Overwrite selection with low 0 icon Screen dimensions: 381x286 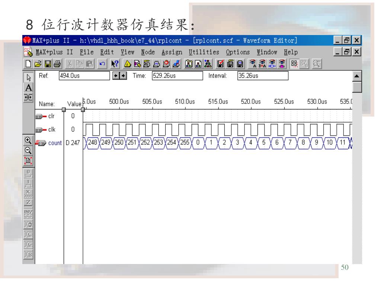click(28, 174)
